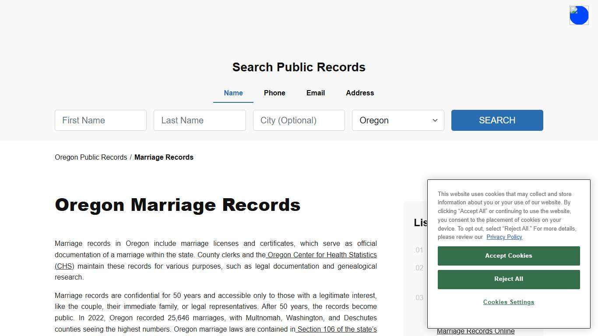Focus the First Name input field
This screenshot has width=598, height=336.
pos(100,120)
